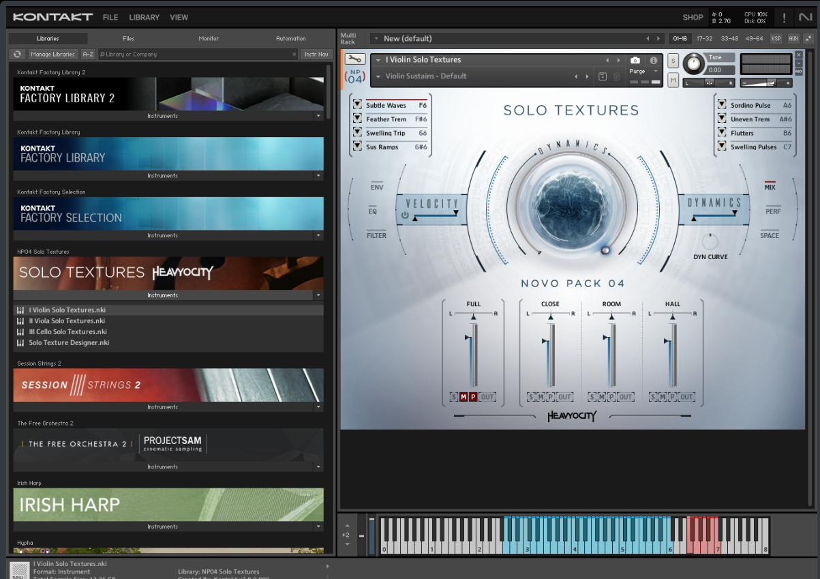Open the instrument info icon

point(653,61)
